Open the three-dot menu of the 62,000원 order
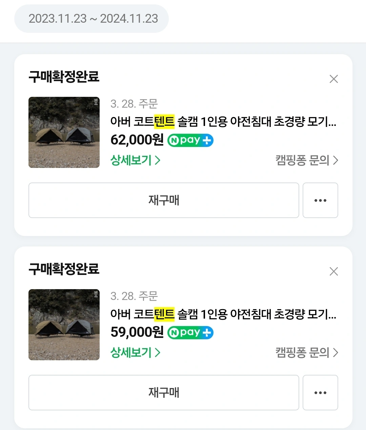The image size is (366, 430). coord(320,200)
